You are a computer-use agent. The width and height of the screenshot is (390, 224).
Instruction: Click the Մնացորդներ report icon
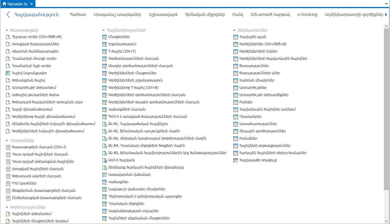coord(105,37)
